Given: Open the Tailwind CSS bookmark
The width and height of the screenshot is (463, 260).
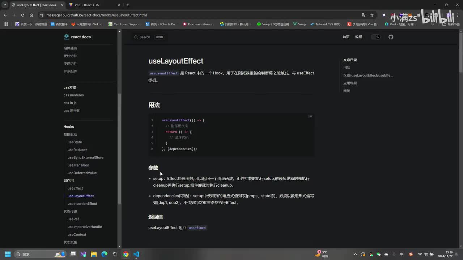Looking at the screenshot, I should pos(326,24).
